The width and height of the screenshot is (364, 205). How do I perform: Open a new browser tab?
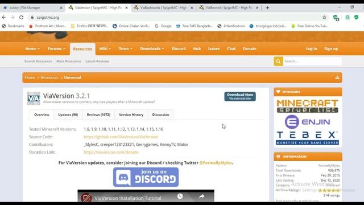[x=267, y=7]
